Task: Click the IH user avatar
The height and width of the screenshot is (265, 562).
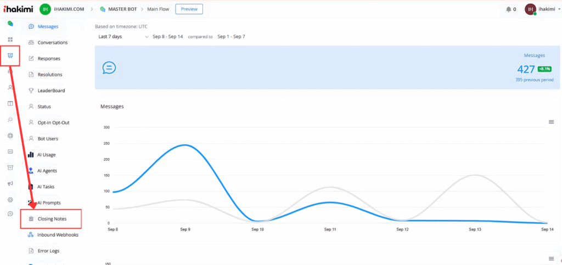Action: [530, 9]
